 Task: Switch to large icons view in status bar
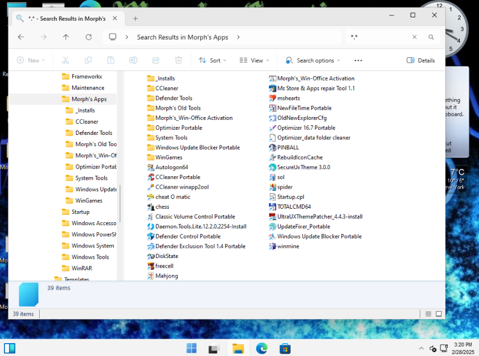[439, 314]
